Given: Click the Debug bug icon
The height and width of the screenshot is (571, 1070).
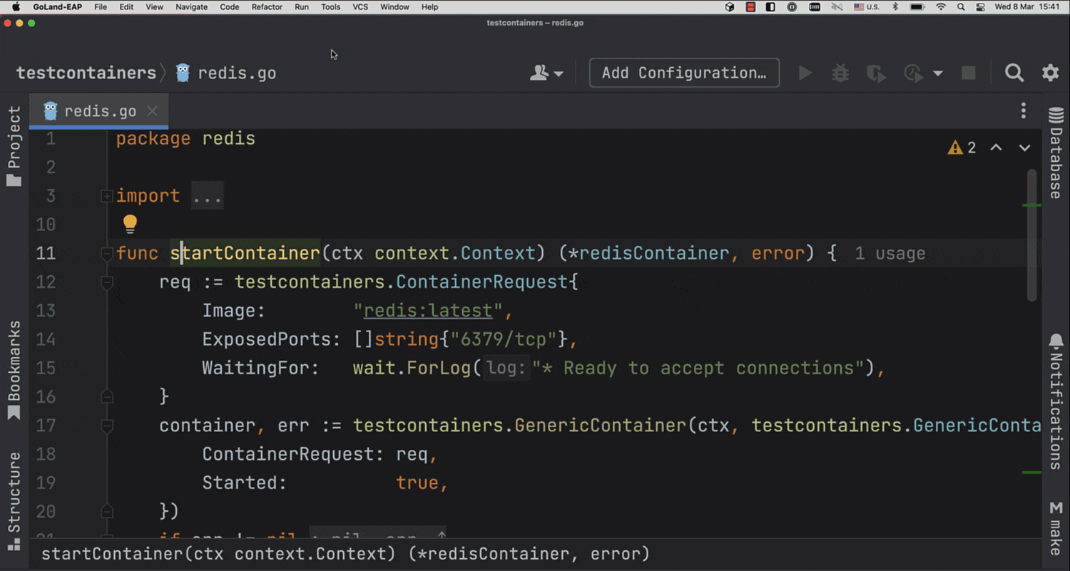Looking at the screenshot, I should (x=840, y=73).
